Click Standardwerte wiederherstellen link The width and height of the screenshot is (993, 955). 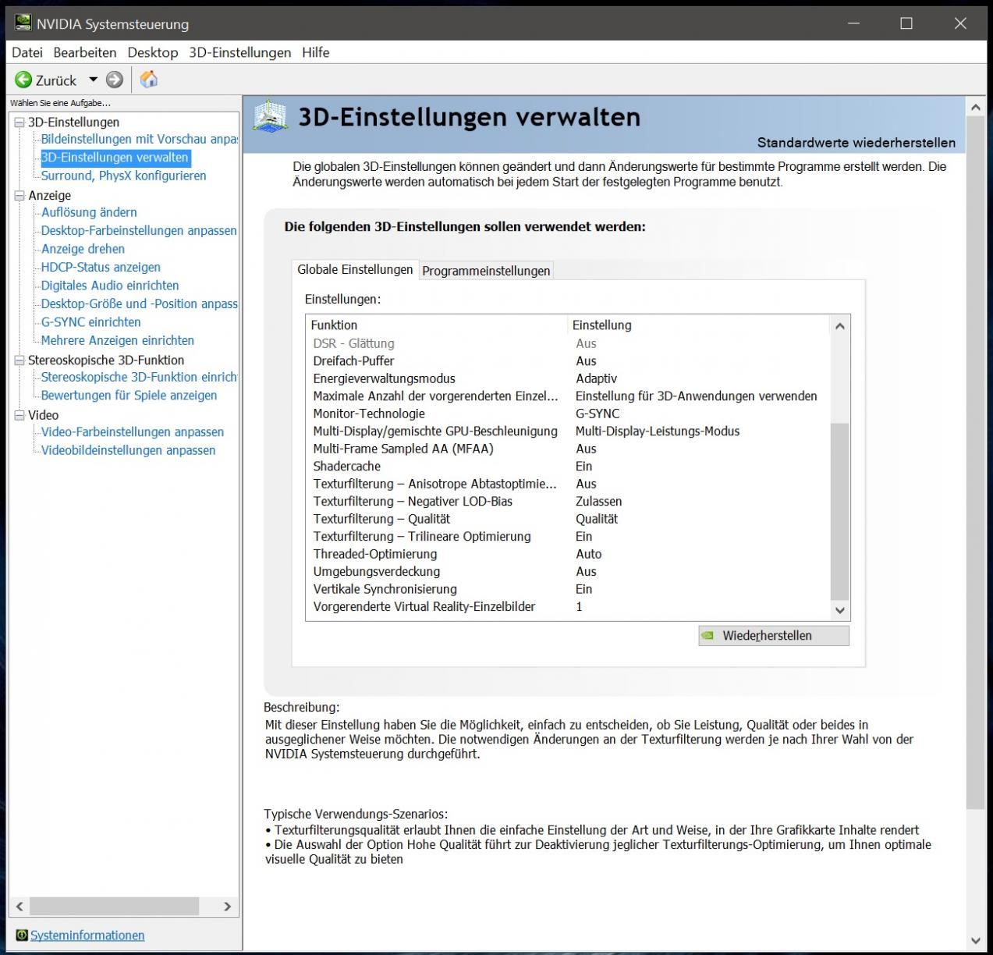[856, 143]
